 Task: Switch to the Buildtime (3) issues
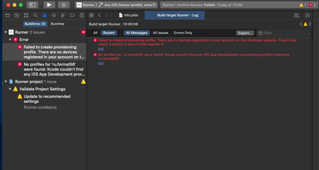click(x=35, y=24)
